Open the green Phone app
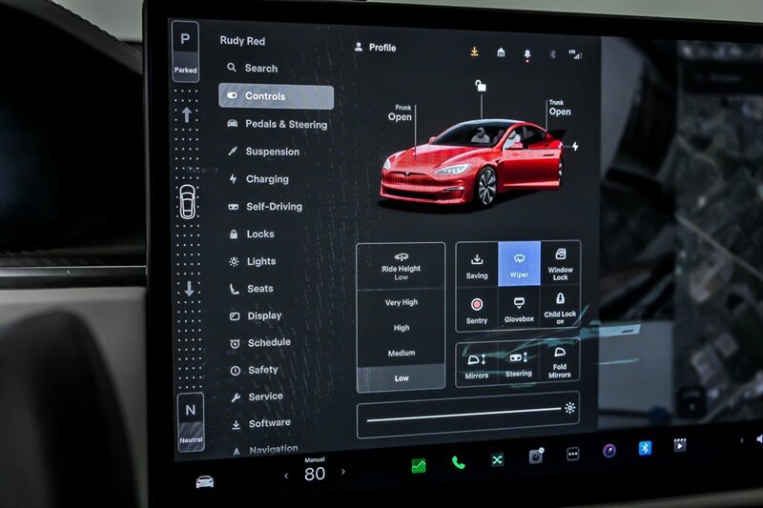The height and width of the screenshot is (508, 763). 458,462
